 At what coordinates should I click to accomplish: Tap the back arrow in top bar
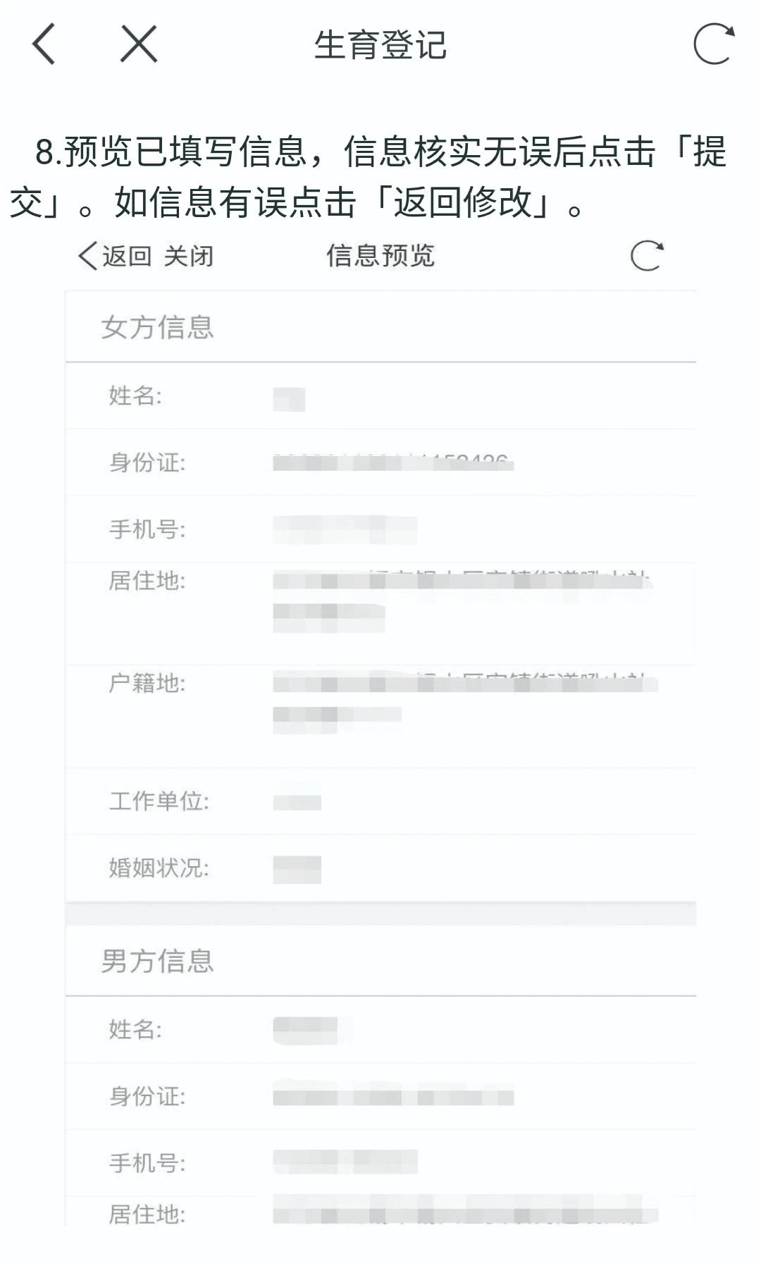44,44
